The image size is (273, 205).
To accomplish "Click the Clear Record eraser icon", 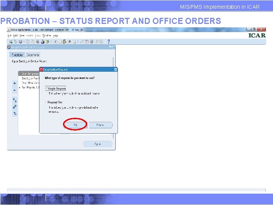I will [x=69, y=42].
